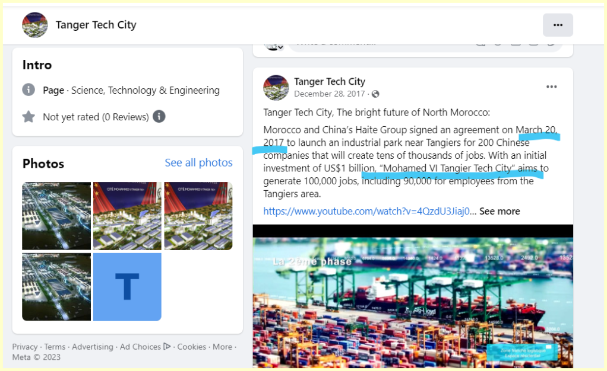The width and height of the screenshot is (607, 371).
Task: Open the Cookies footer link
Action: [191, 347]
